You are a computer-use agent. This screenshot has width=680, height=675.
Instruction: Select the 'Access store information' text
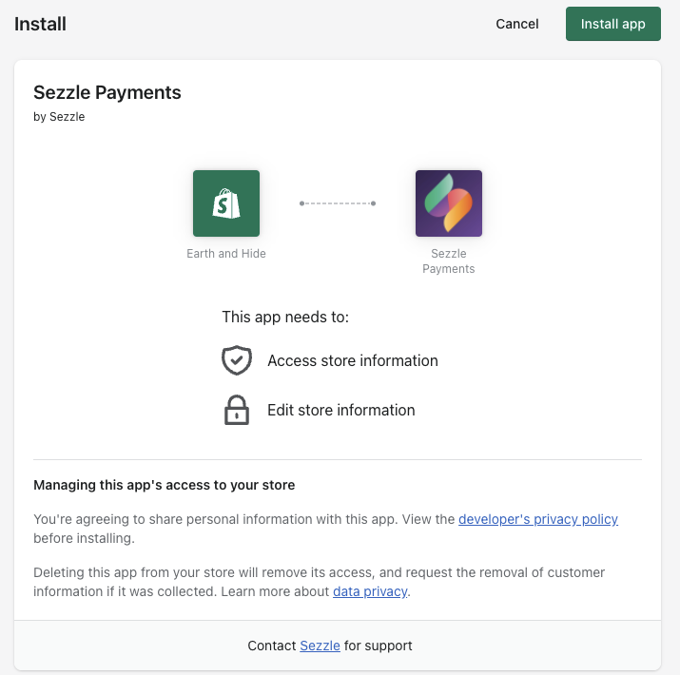(353, 360)
